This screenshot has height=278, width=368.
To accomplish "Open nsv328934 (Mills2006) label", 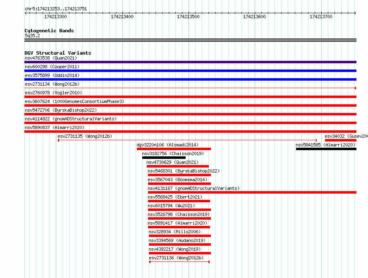I will pyautogui.click(x=174, y=232).
